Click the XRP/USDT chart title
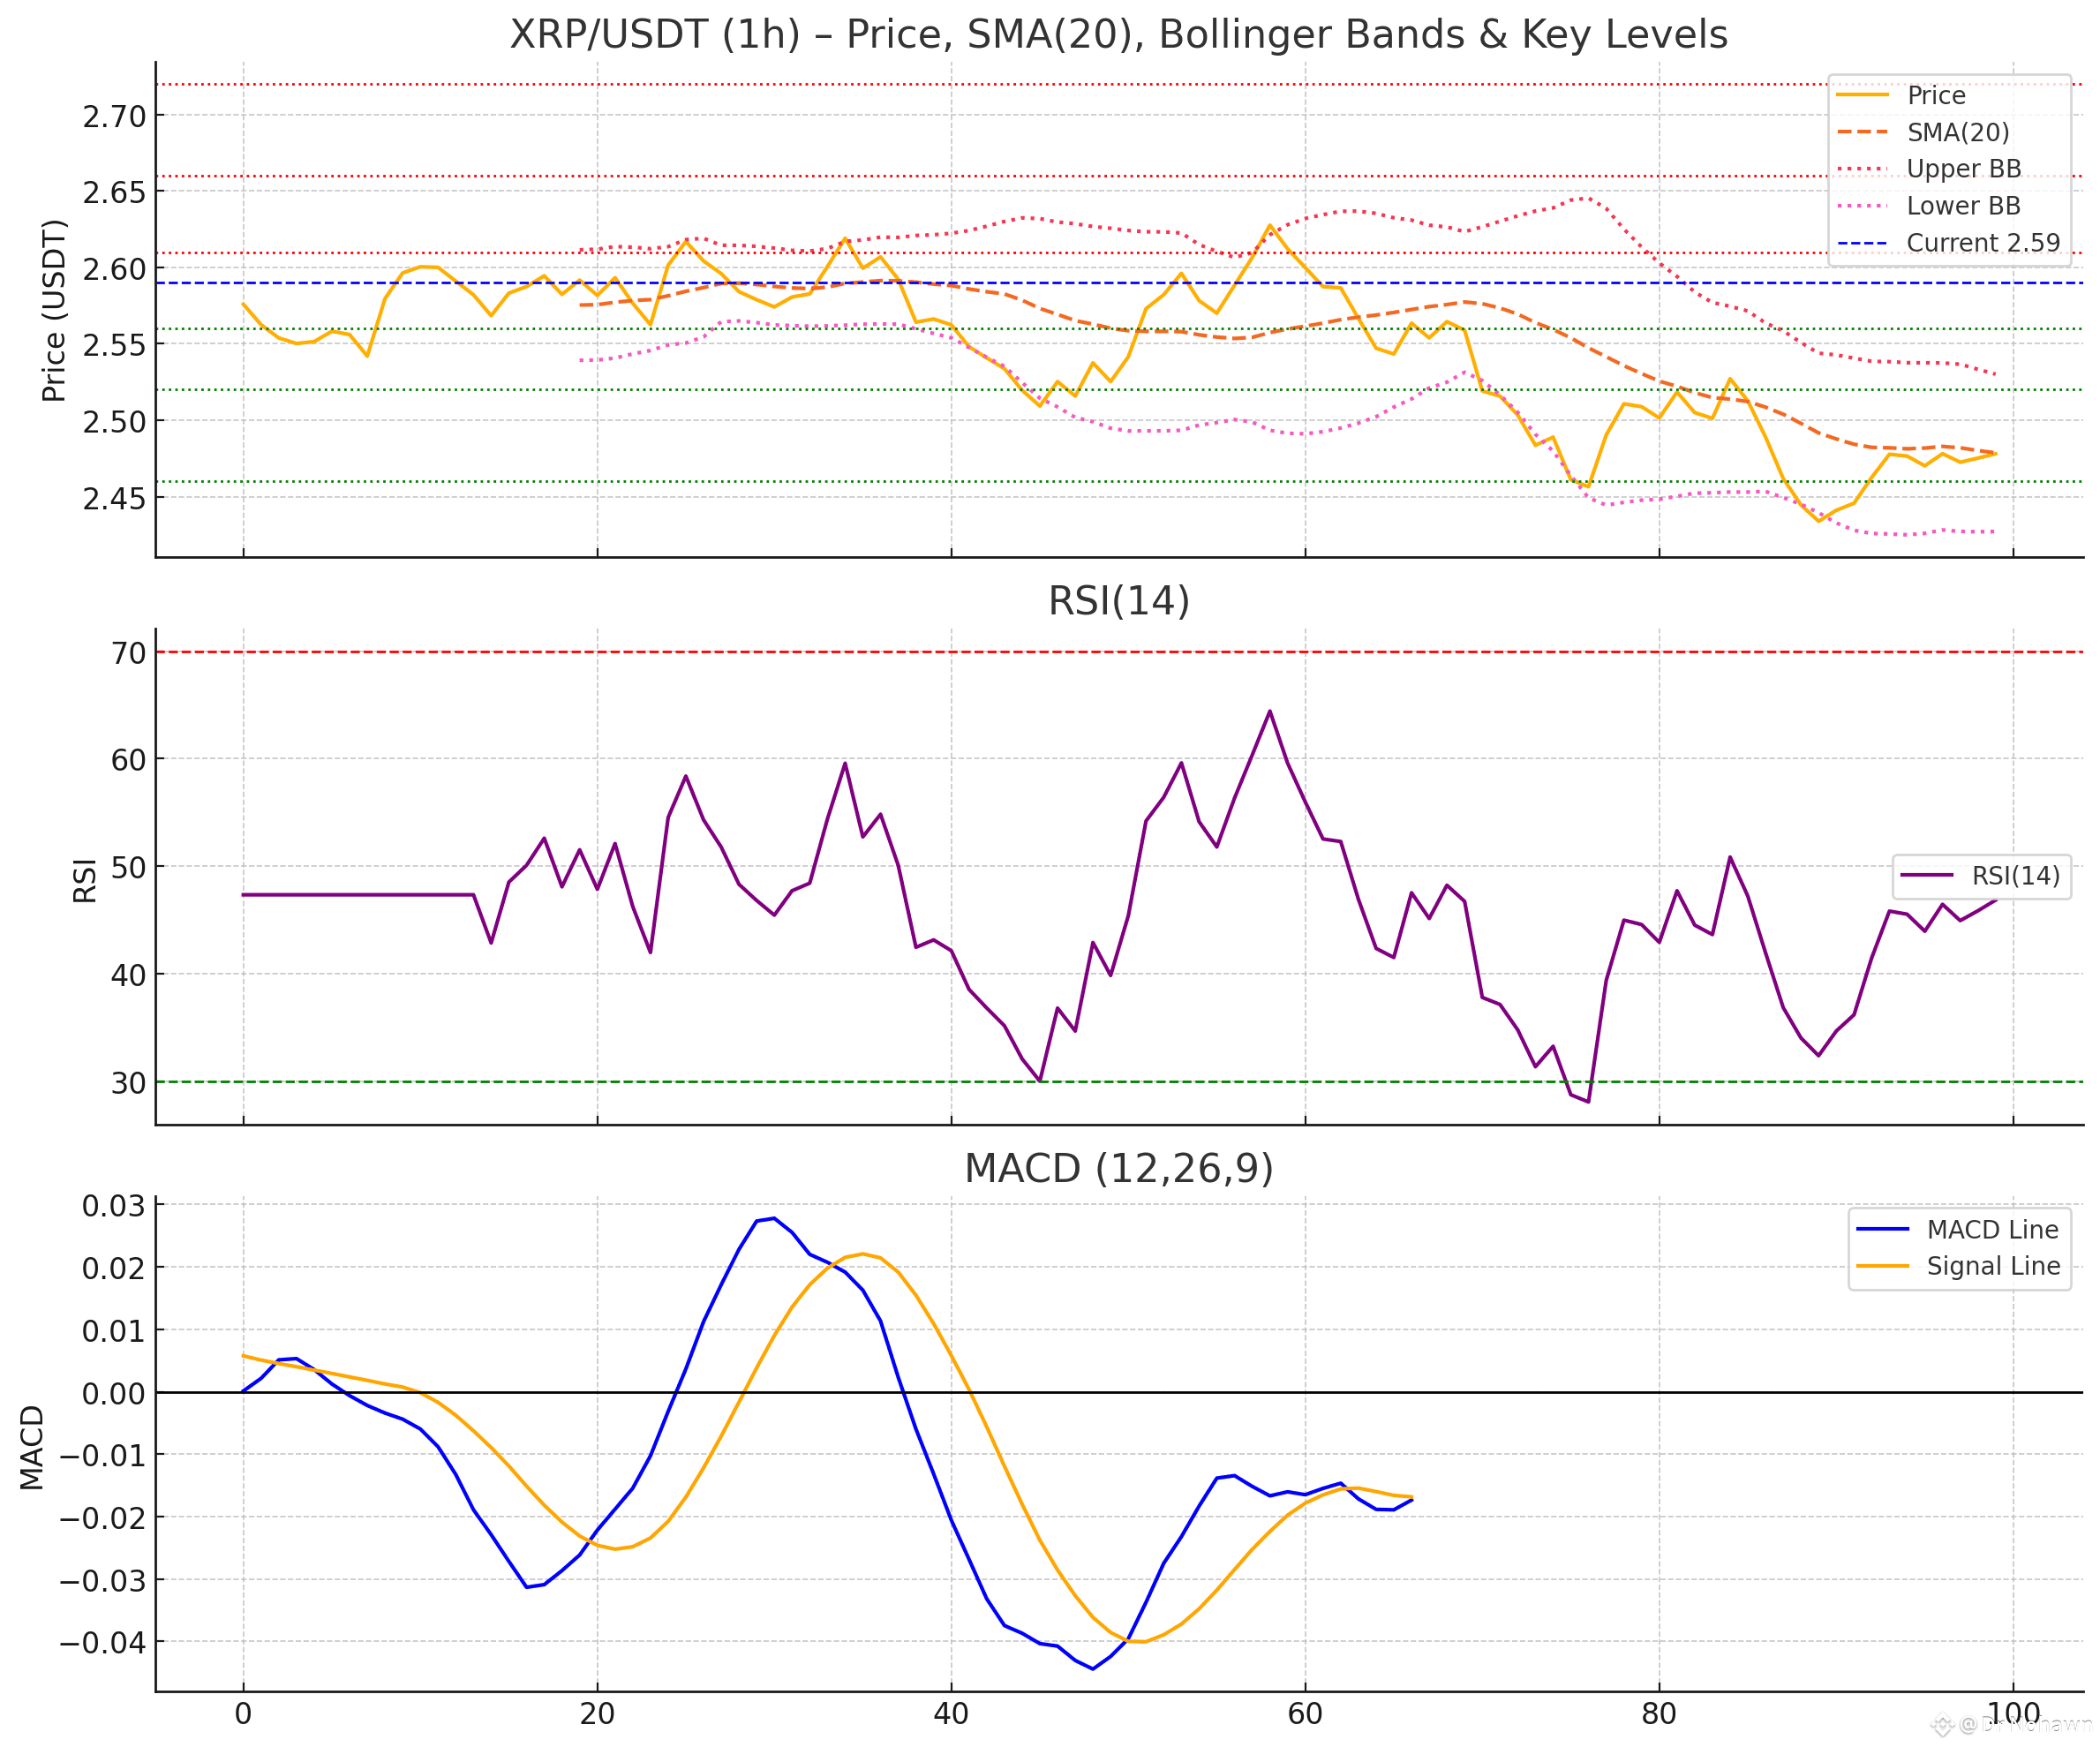 (1118, 35)
